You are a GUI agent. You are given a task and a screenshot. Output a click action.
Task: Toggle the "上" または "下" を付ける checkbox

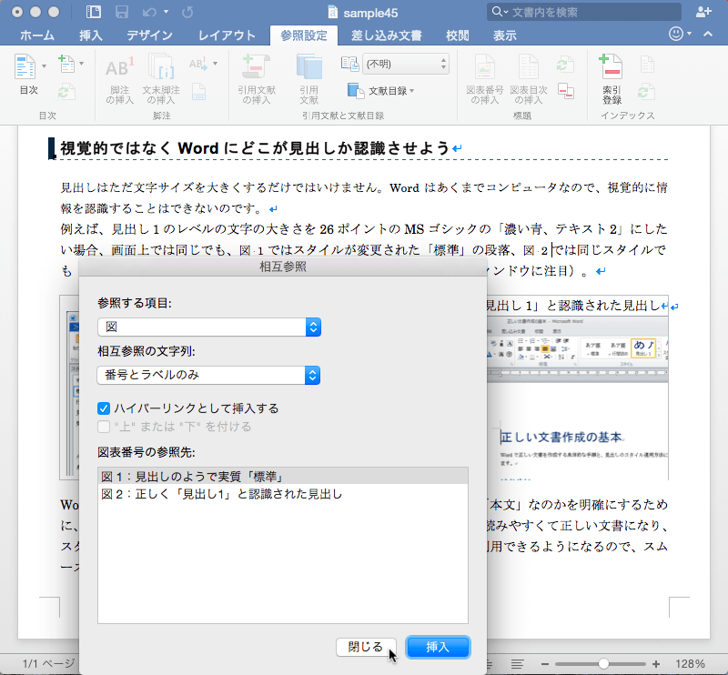tap(104, 427)
